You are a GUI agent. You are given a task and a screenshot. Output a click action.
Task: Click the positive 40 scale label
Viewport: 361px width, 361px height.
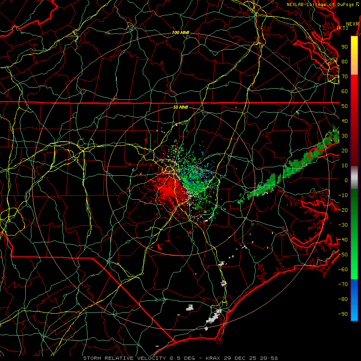tap(345, 121)
